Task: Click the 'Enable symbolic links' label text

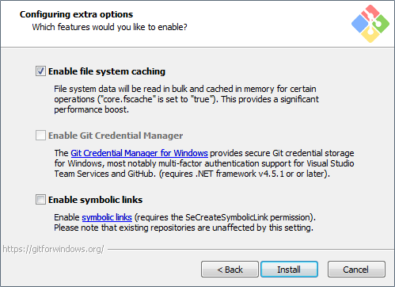Action: [95, 200]
